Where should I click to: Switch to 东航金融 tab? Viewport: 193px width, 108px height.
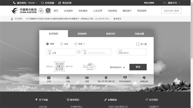pos(139,34)
